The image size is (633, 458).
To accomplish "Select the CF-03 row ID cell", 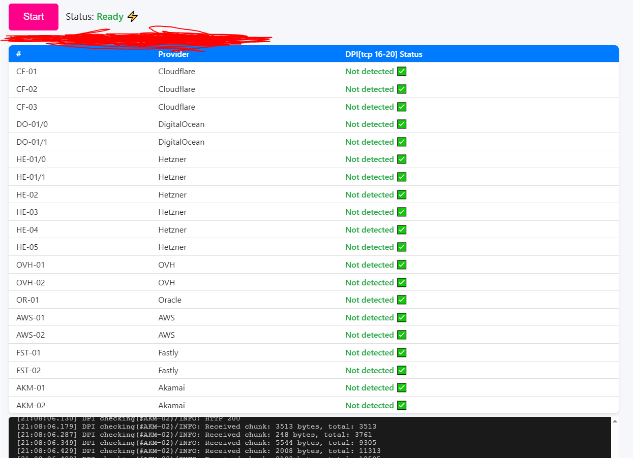I will tap(27, 107).
